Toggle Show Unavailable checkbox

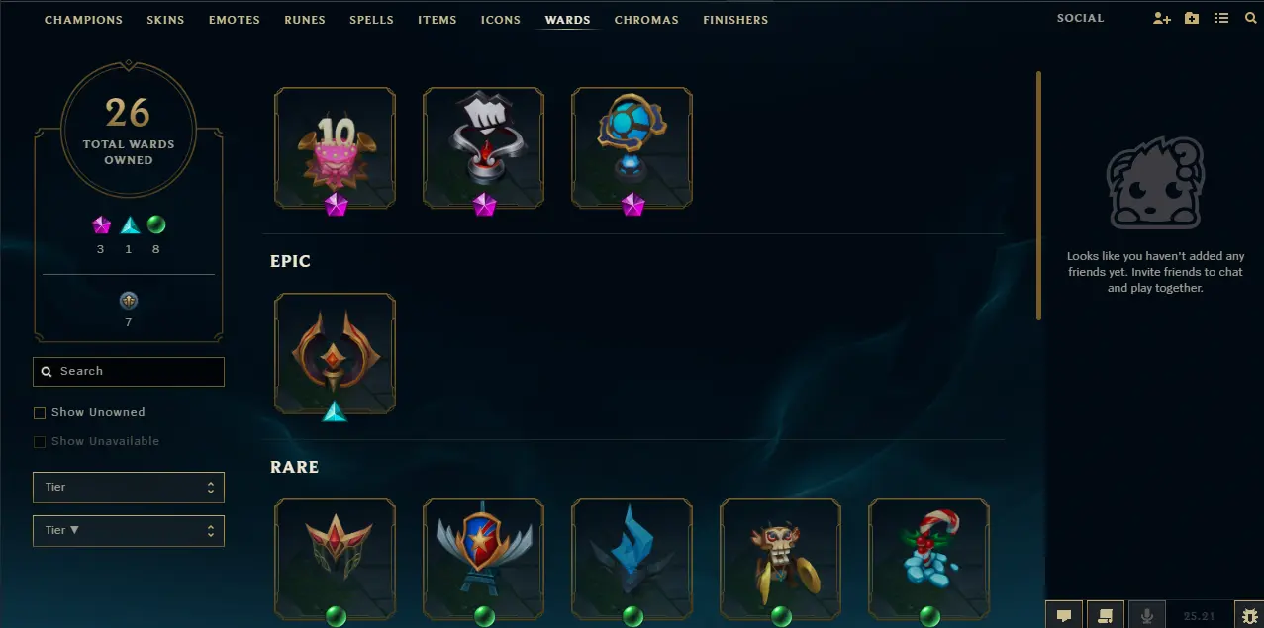pos(40,442)
